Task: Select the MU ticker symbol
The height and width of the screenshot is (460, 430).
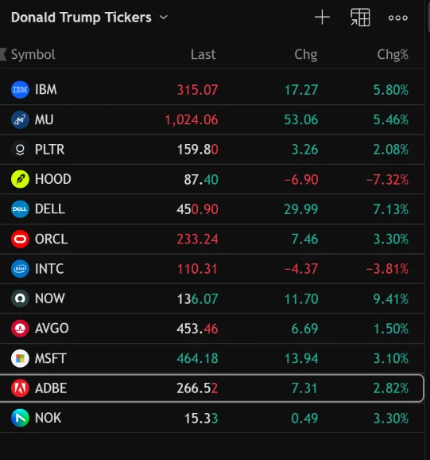Action: click(45, 119)
